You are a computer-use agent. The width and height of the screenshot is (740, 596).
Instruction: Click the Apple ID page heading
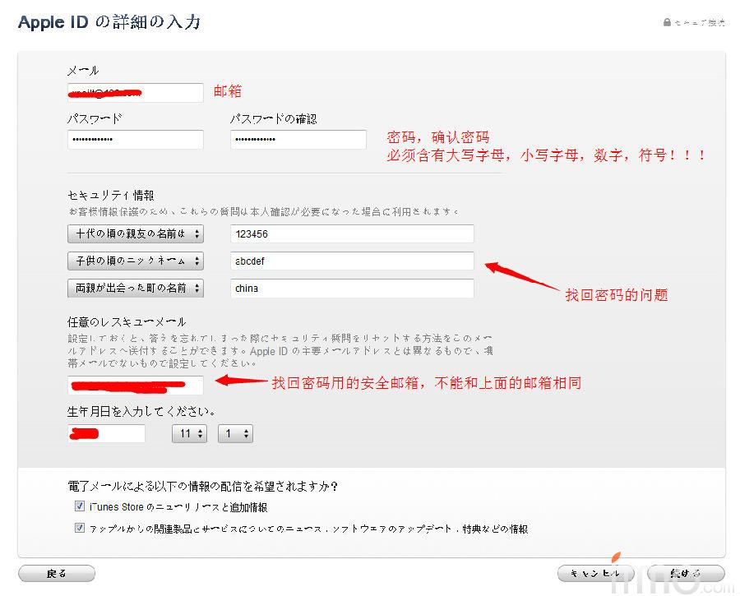(x=109, y=22)
